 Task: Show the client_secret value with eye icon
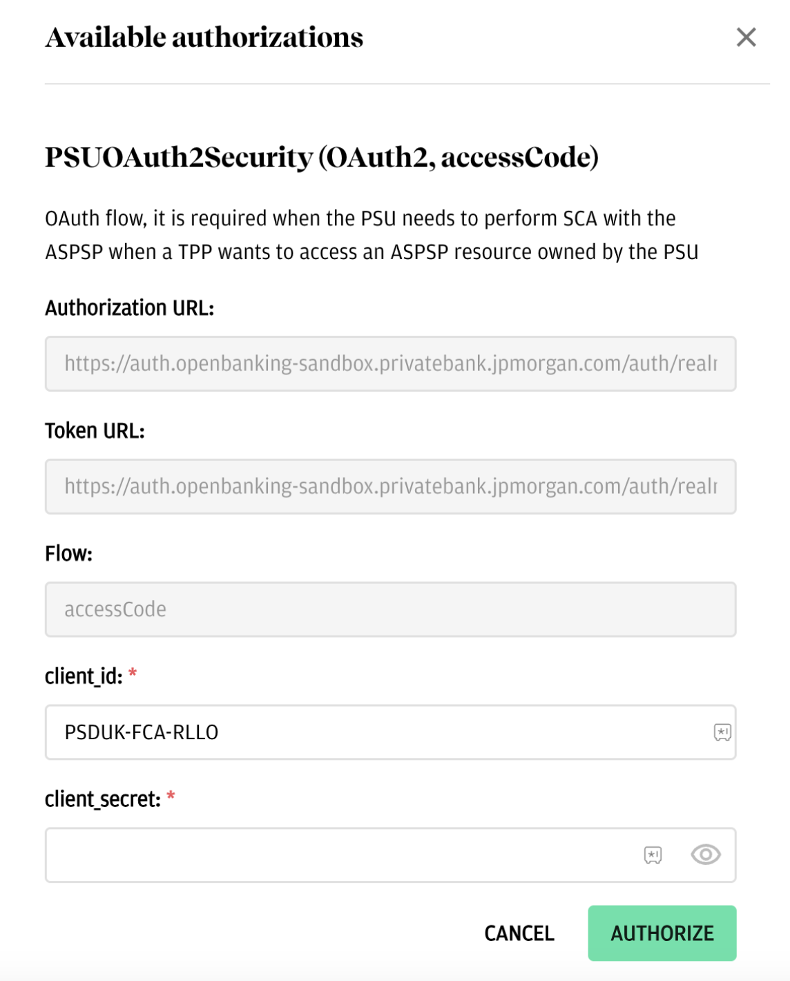tap(705, 855)
